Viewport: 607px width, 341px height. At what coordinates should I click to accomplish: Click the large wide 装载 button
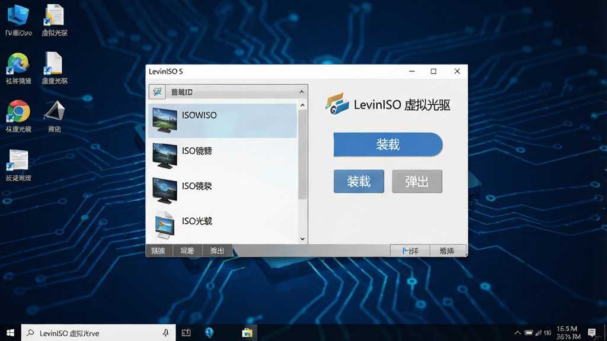tap(388, 144)
